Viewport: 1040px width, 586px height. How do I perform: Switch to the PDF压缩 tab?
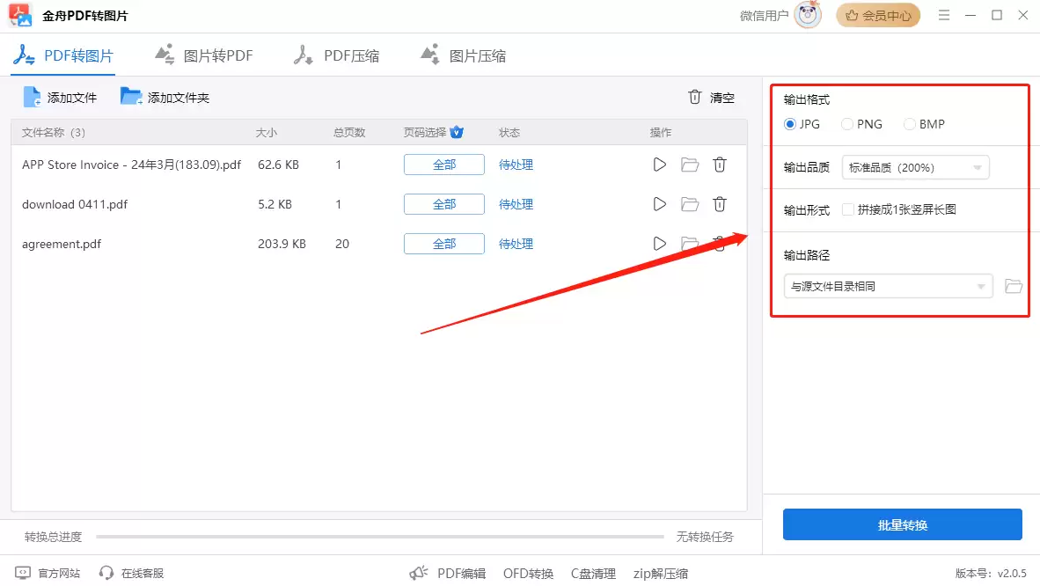(x=336, y=55)
